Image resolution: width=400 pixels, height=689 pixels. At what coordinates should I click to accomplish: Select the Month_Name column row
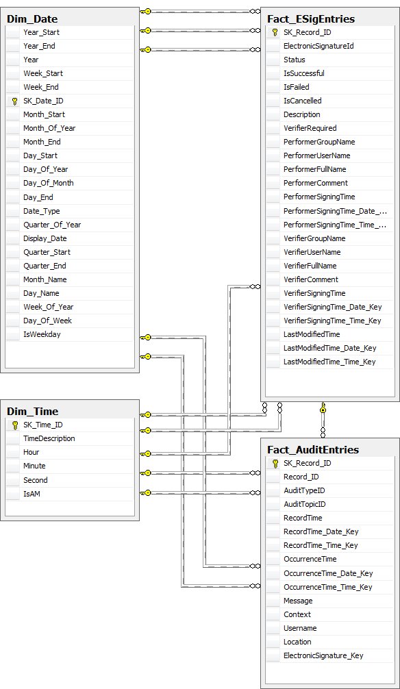pos(69,279)
